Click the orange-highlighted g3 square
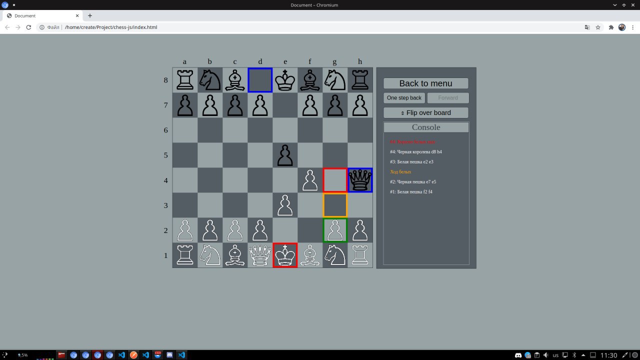 [x=335, y=205]
